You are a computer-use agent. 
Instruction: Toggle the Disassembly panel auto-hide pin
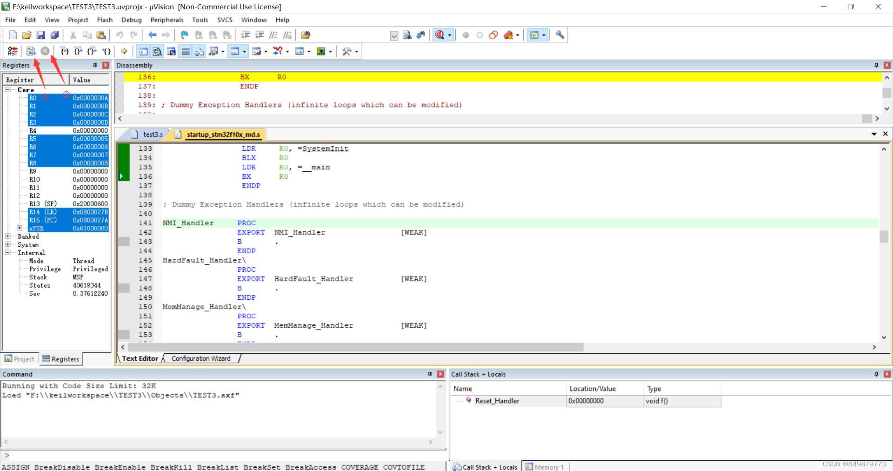(x=876, y=65)
